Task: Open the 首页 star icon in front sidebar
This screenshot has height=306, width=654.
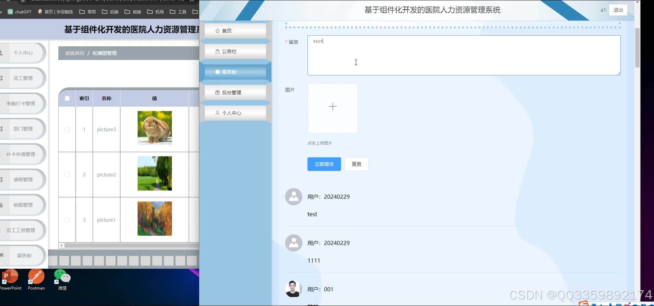Action: click(217, 31)
